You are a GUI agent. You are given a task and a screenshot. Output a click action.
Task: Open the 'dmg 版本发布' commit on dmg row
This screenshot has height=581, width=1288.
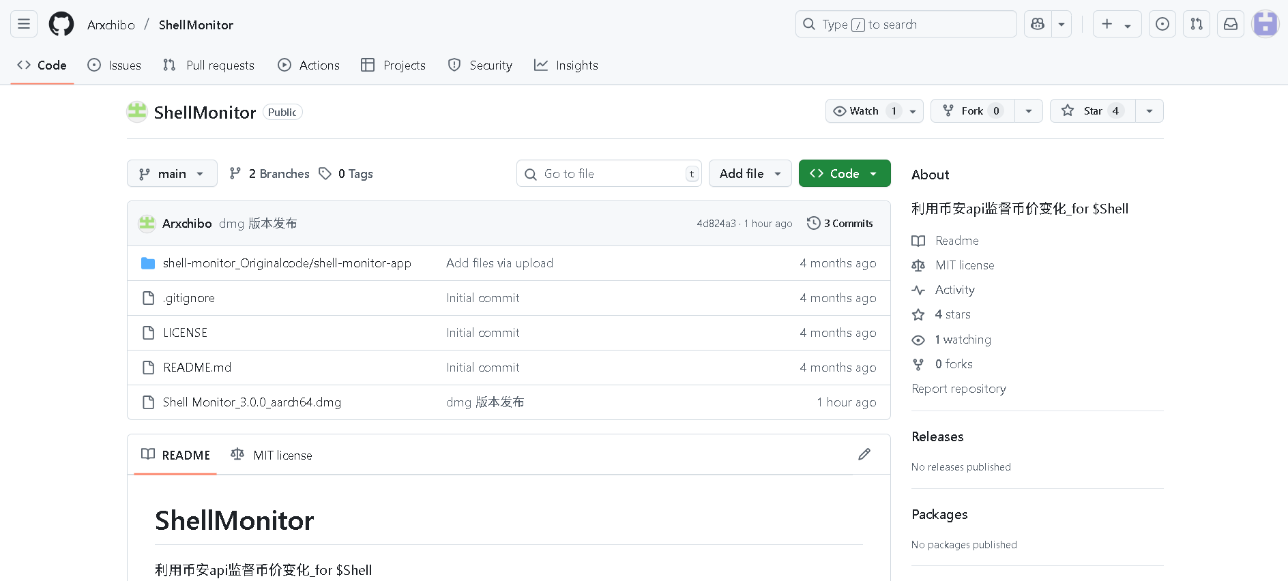coord(485,402)
